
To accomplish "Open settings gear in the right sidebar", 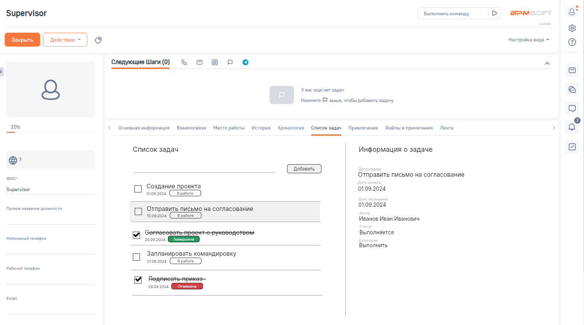I will pyautogui.click(x=572, y=28).
